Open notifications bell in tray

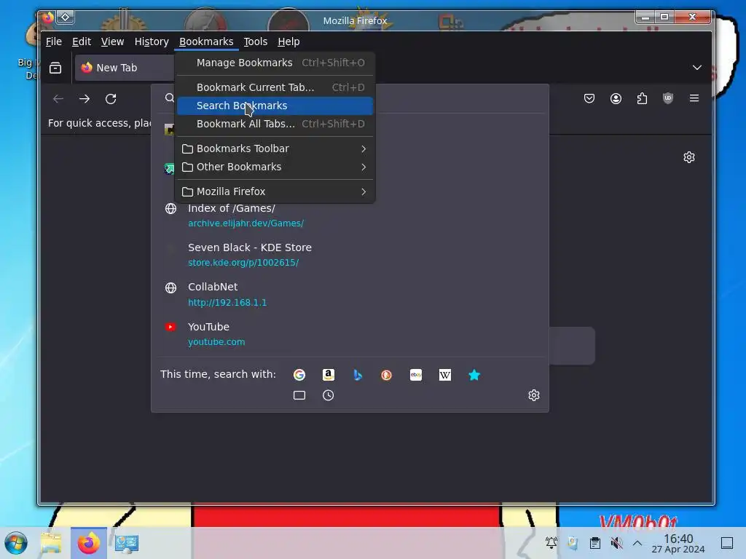pos(551,543)
